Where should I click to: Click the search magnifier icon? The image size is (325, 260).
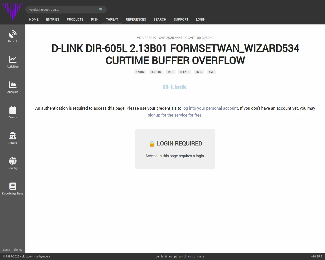point(101,10)
